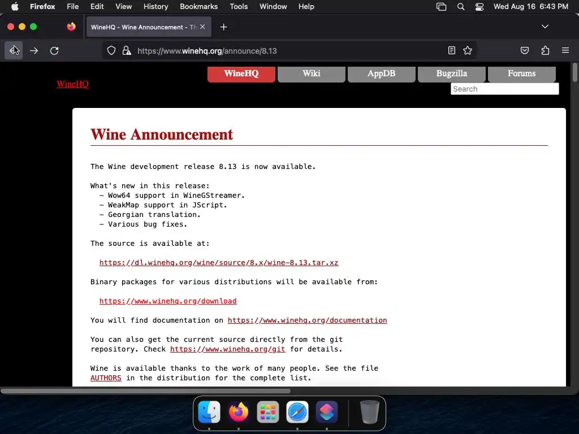The height and width of the screenshot is (434, 579).
Task: Click 'Wow64 support in WineGStreamer.' line
Action: click(x=176, y=196)
